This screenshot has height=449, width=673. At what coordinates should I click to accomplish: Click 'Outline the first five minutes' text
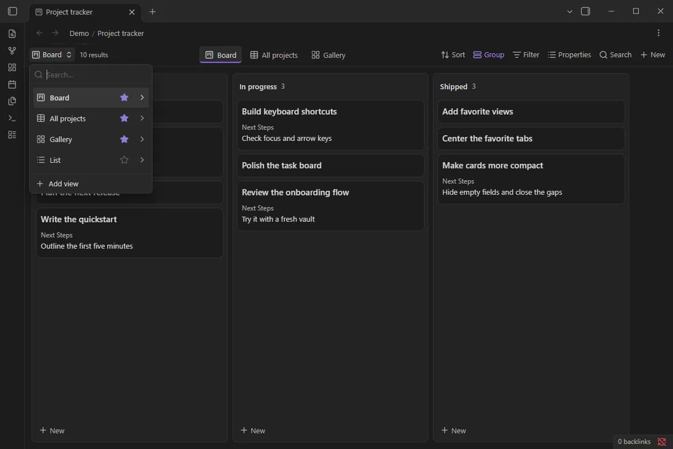click(x=87, y=246)
